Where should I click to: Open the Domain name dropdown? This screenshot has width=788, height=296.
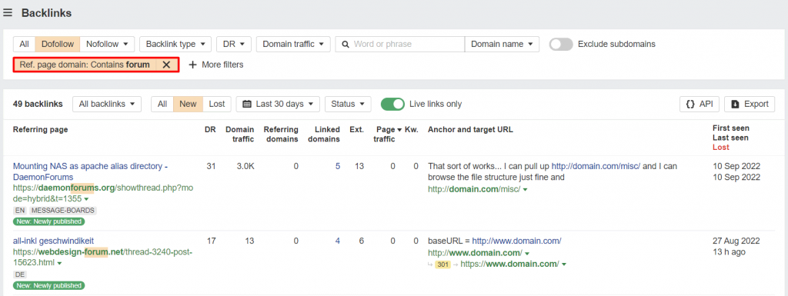click(502, 44)
